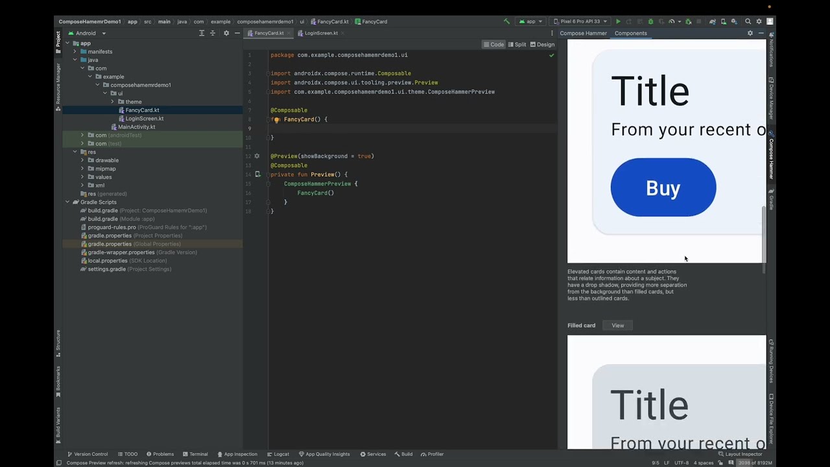Open the Logcat tool window tab
This screenshot has height=467, width=830.
[278, 454]
